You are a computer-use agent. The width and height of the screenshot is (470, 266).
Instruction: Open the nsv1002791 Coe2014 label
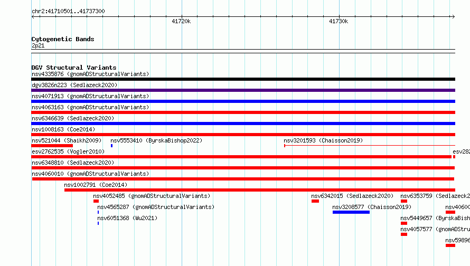96,185
